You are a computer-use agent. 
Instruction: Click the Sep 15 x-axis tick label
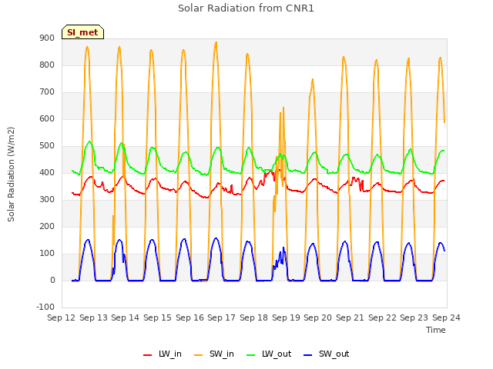(x=157, y=317)
